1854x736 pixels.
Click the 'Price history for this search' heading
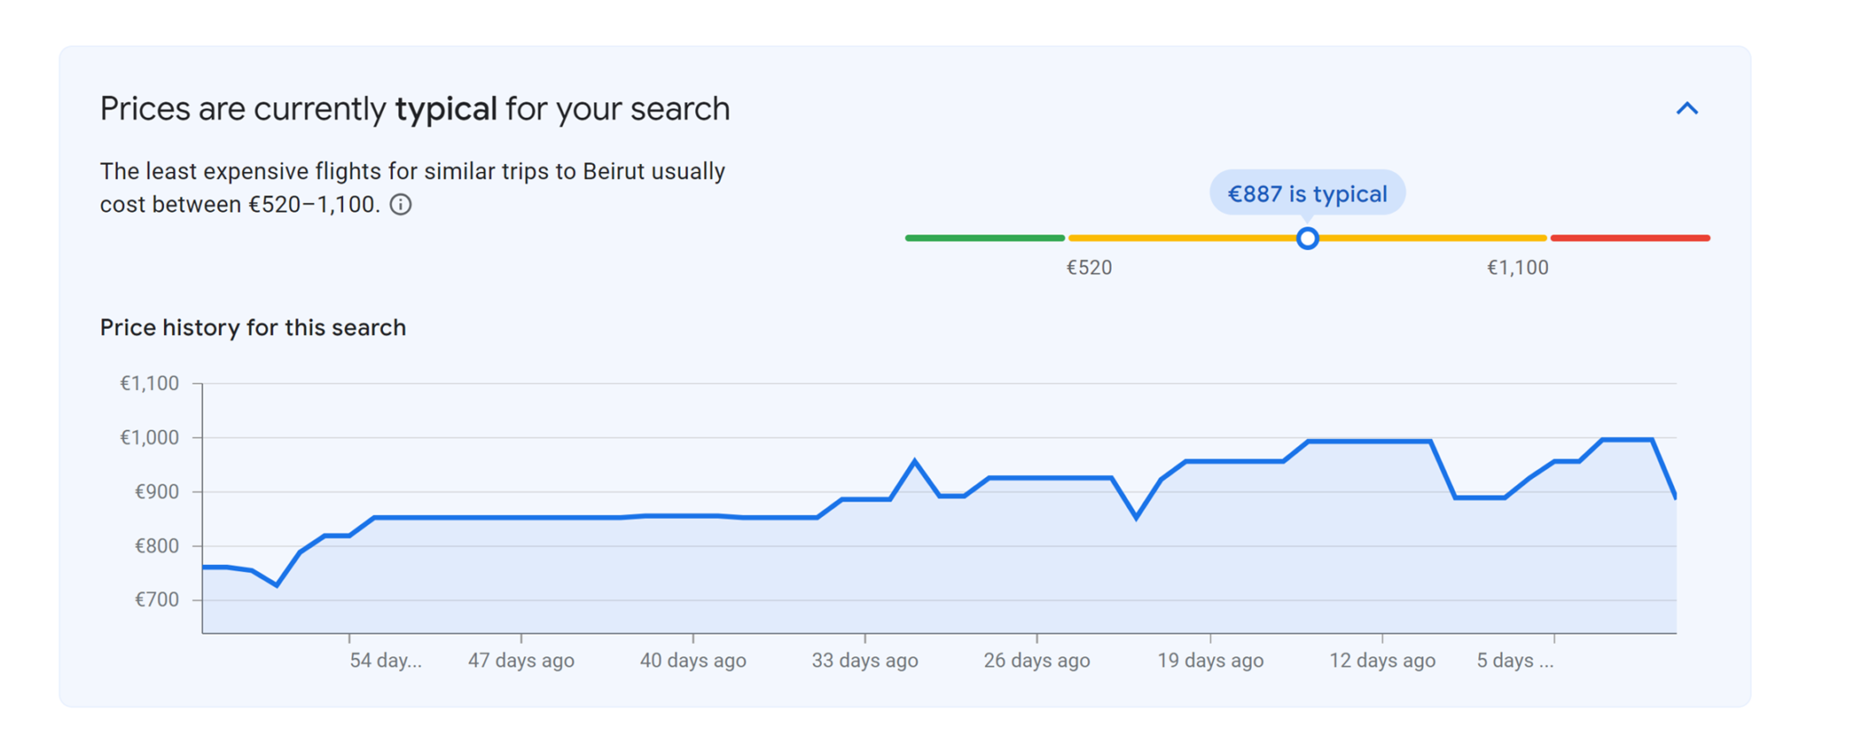click(253, 328)
